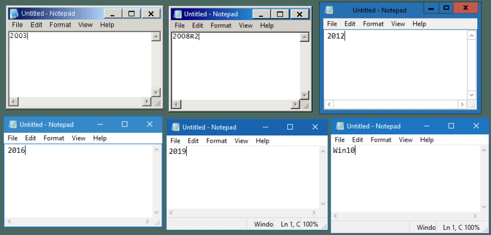Open the Edit menu in the 2003 Notepad window
491x235 pixels.
37,25
